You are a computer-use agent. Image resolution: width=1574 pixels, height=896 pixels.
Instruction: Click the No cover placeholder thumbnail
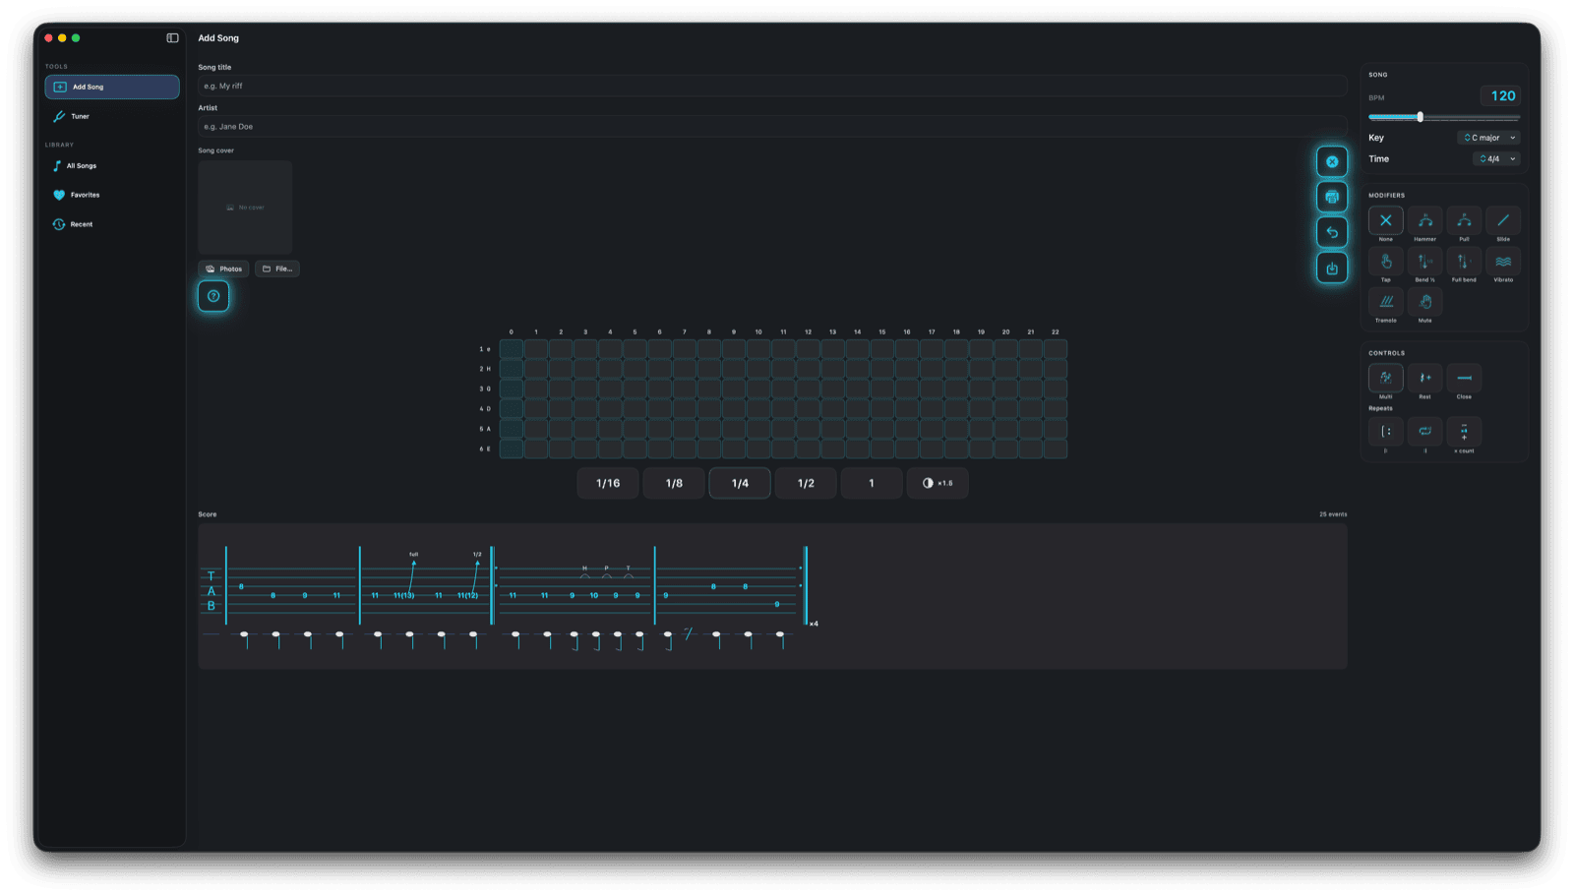coord(245,208)
